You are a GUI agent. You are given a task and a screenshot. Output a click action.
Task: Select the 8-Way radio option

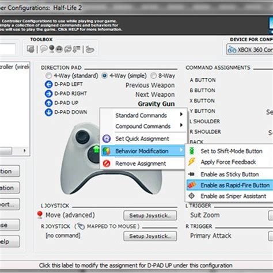(153, 75)
